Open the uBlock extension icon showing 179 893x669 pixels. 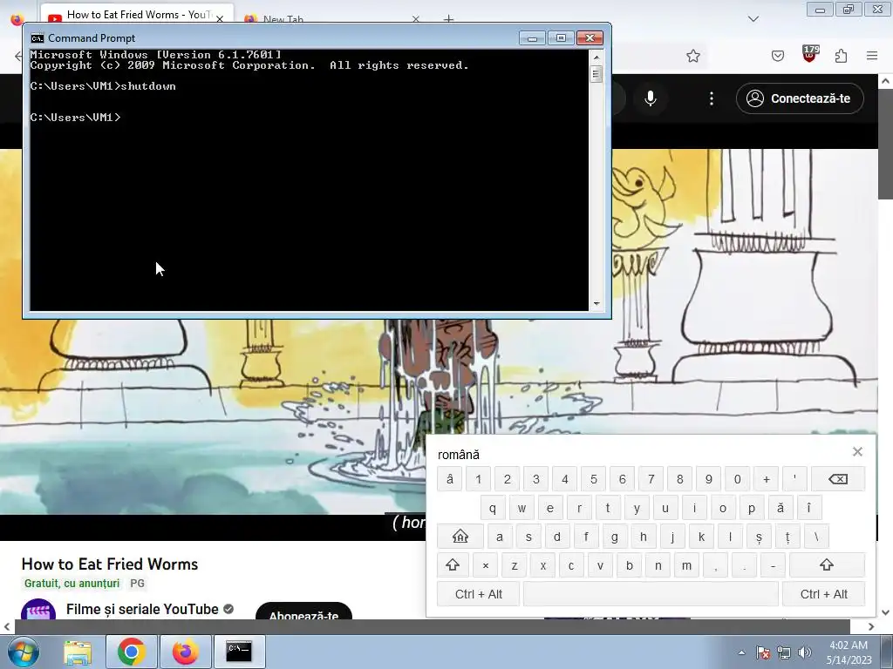click(810, 54)
